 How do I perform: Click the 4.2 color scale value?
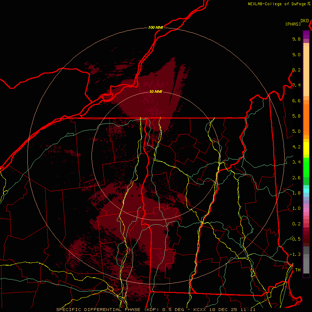tap(296, 147)
